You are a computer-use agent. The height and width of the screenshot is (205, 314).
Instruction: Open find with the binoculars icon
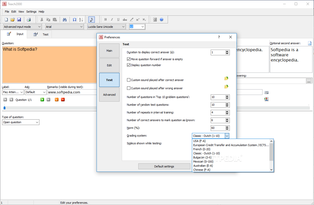pyautogui.click(x=65, y=20)
